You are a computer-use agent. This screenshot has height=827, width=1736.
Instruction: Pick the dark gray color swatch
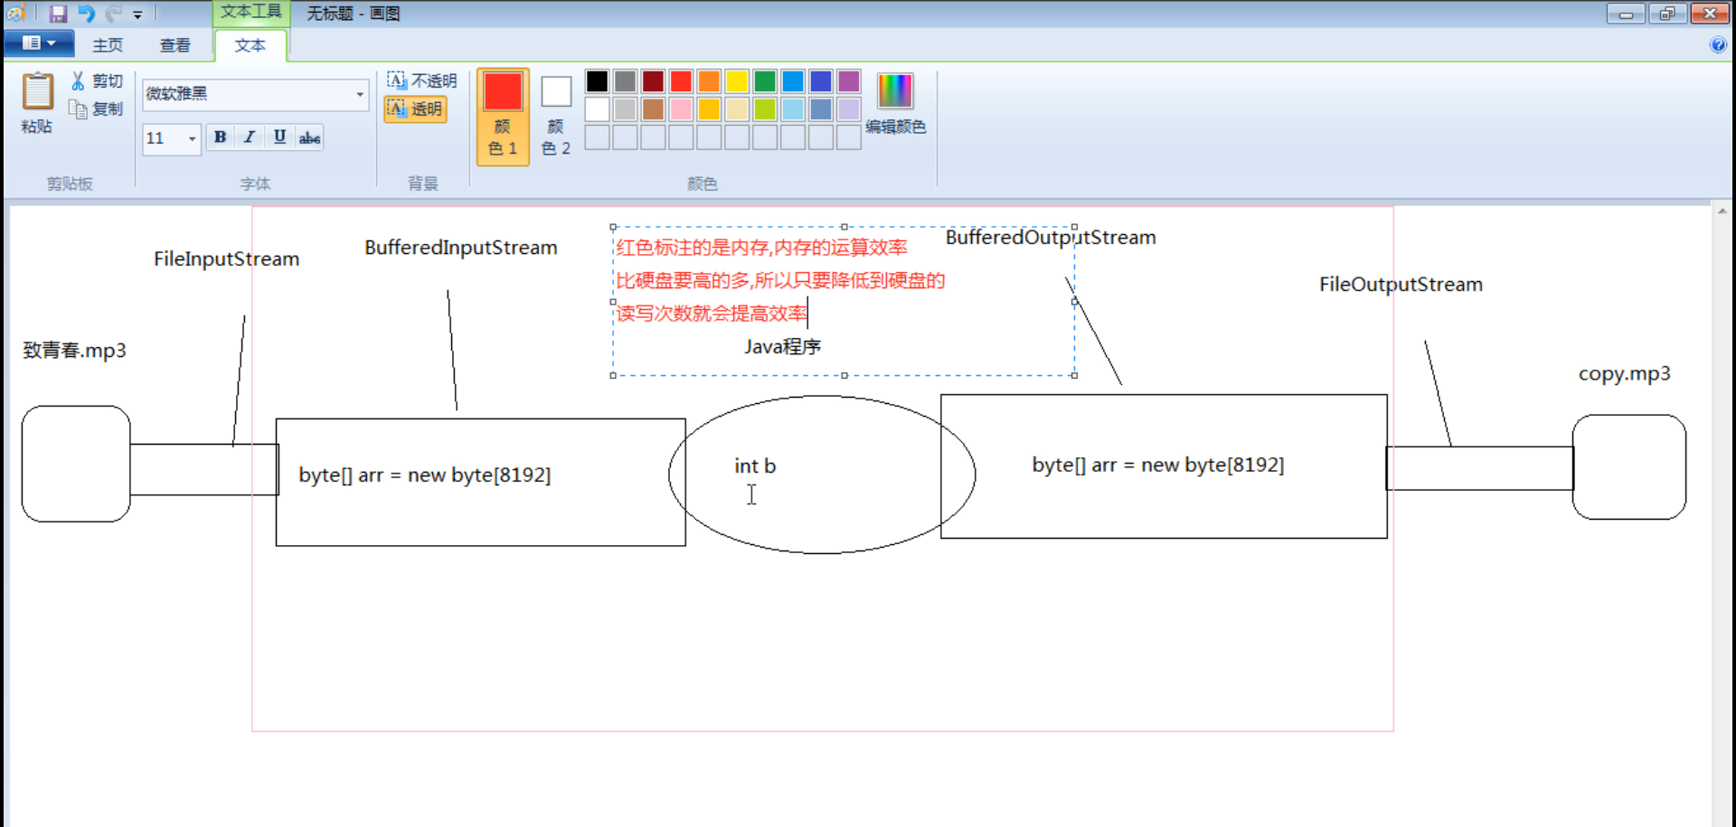coord(625,81)
